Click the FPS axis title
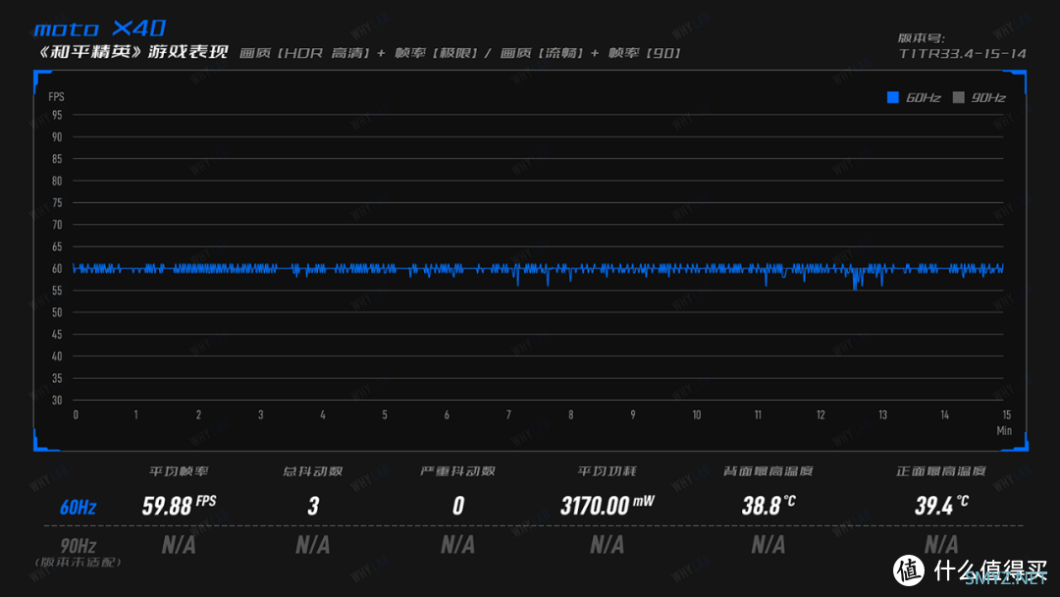1060x597 pixels. 56,97
